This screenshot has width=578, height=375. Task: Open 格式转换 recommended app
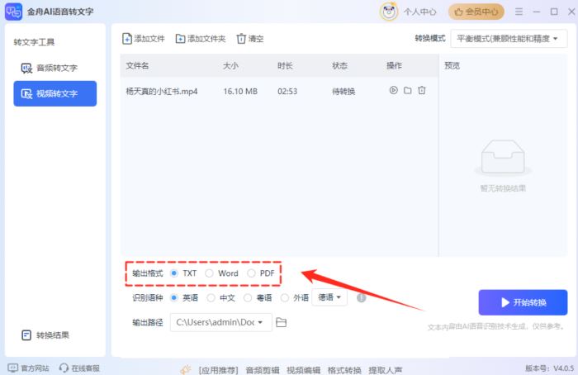(x=344, y=370)
